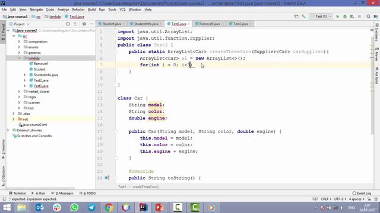Screen dimensions: 380x213
Task: Toggle read-only lock icon in status bar
Action: pyautogui.click(x=369, y=199)
